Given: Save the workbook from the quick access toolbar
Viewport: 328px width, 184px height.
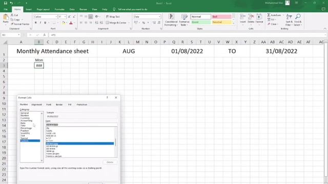Looking at the screenshot, I should click(6, 3).
